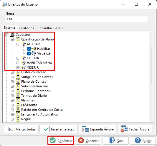Image resolution: width=157 pixels, height=146 pixels.
Task: Click the ALTERAR document icon
Action: (x=24, y=44)
